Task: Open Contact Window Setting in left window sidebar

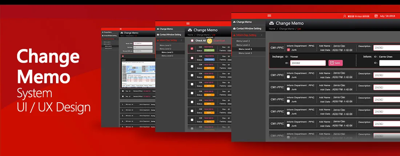Action: [109, 36]
